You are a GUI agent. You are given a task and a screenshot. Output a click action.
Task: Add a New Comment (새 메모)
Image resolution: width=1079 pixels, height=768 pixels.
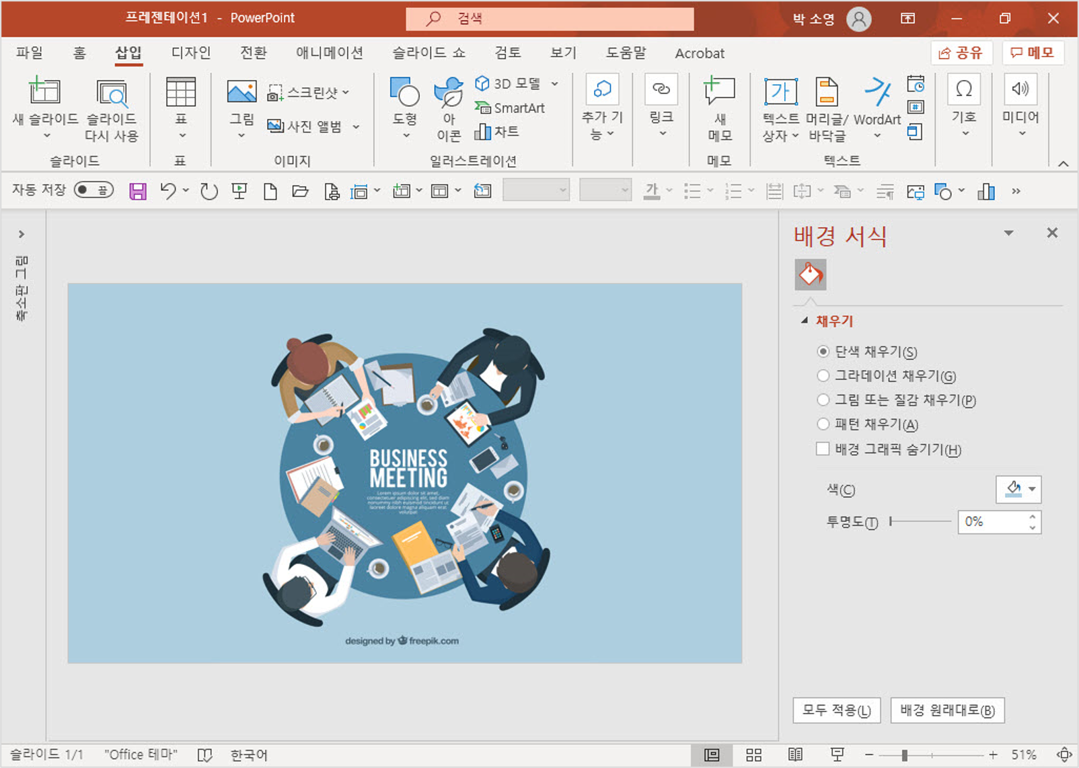tap(720, 108)
